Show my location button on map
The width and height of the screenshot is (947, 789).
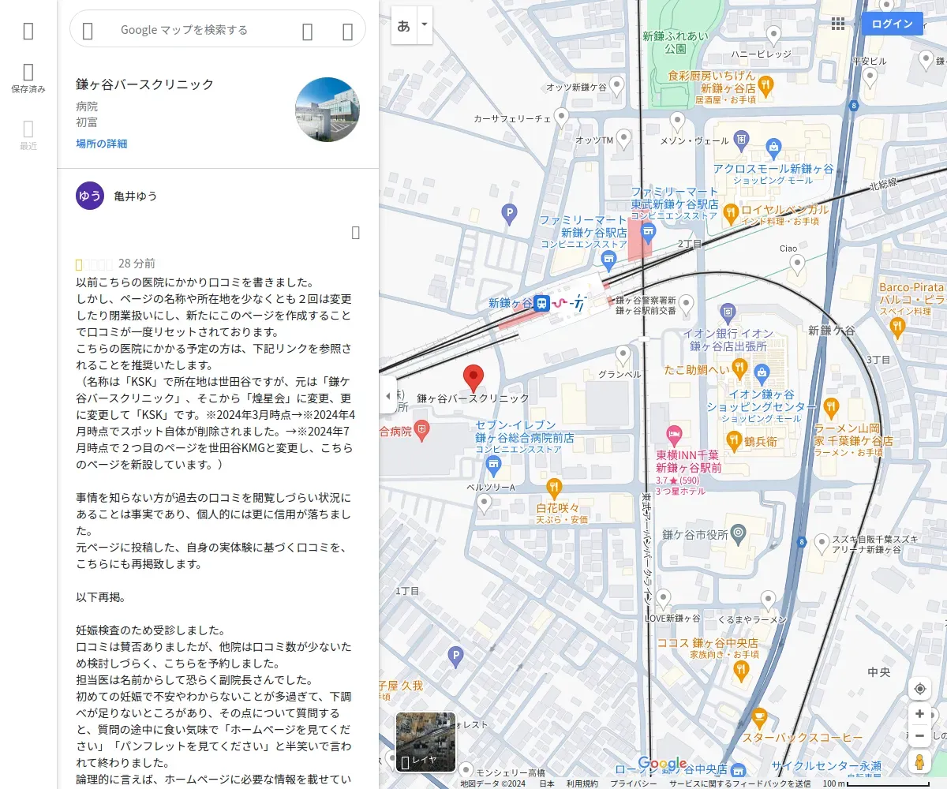(x=919, y=689)
